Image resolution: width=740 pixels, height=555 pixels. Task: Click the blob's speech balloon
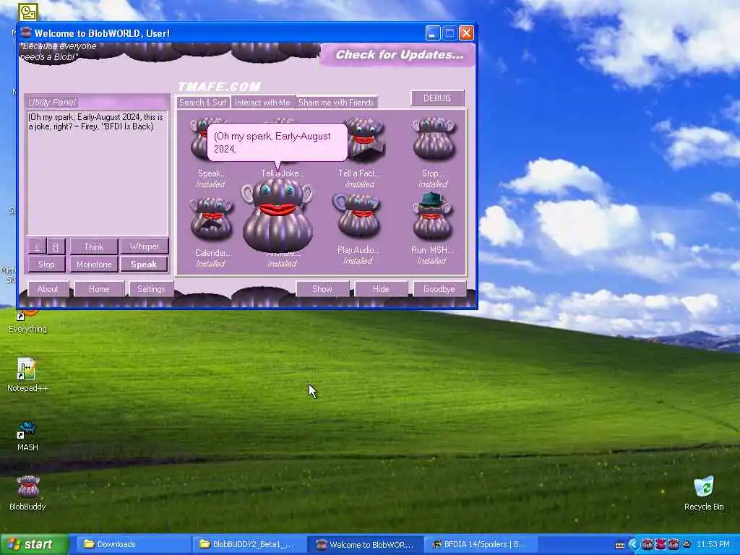pos(277,142)
